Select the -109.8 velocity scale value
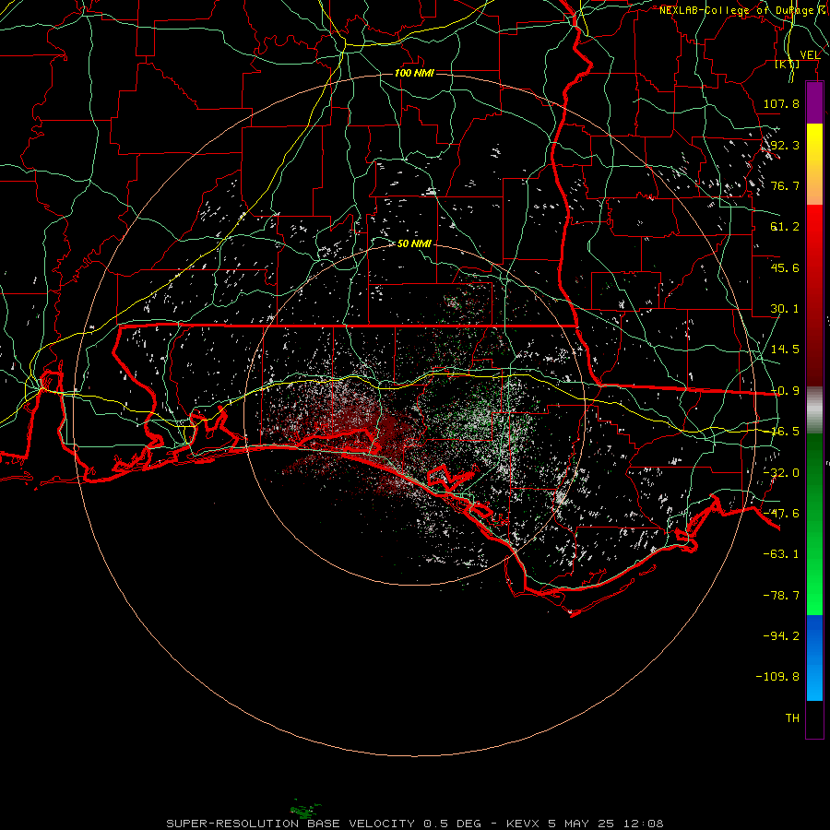The height and width of the screenshot is (830, 830). pyautogui.click(x=777, y=677)
